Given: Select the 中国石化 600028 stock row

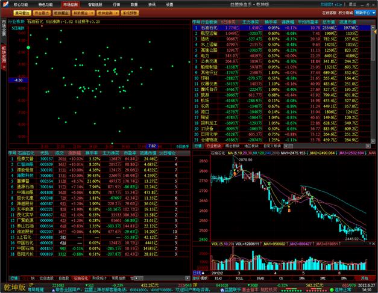Looking at the screenshot, I should pos(99,243).
